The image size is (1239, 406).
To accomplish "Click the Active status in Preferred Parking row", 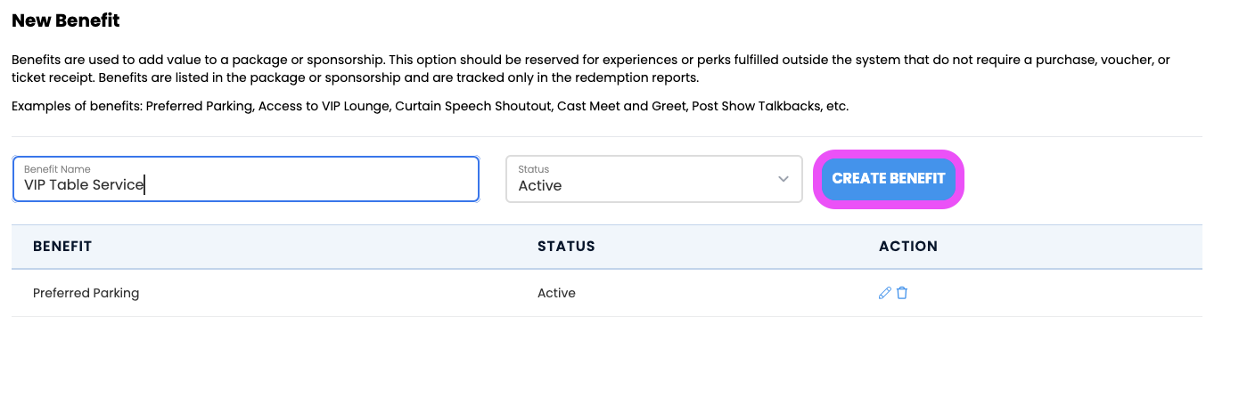I will pyautogui.click(x=556, y=293).
